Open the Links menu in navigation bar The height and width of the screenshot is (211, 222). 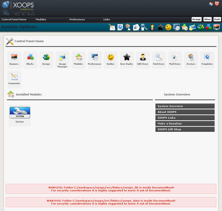(107, 19)
